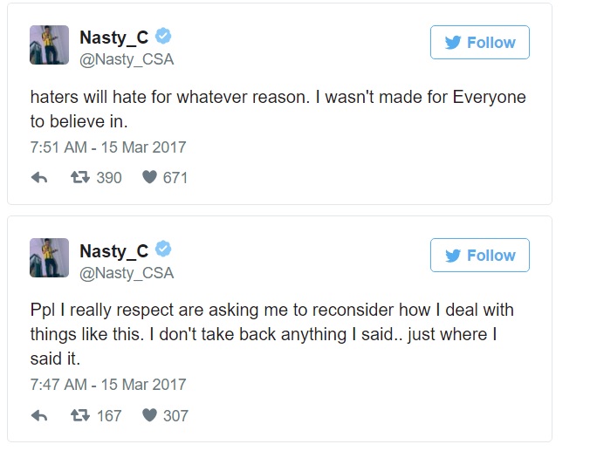
Task: Open Nasty_C profile name in first tweet
Action: click(x=113, y=38)
